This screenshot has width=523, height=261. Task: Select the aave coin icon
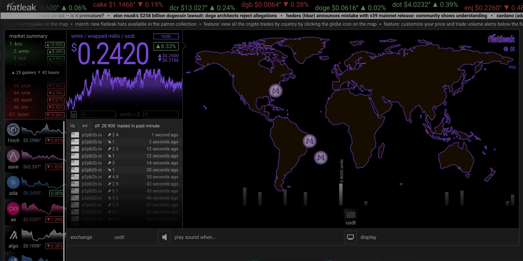(13, 156)
